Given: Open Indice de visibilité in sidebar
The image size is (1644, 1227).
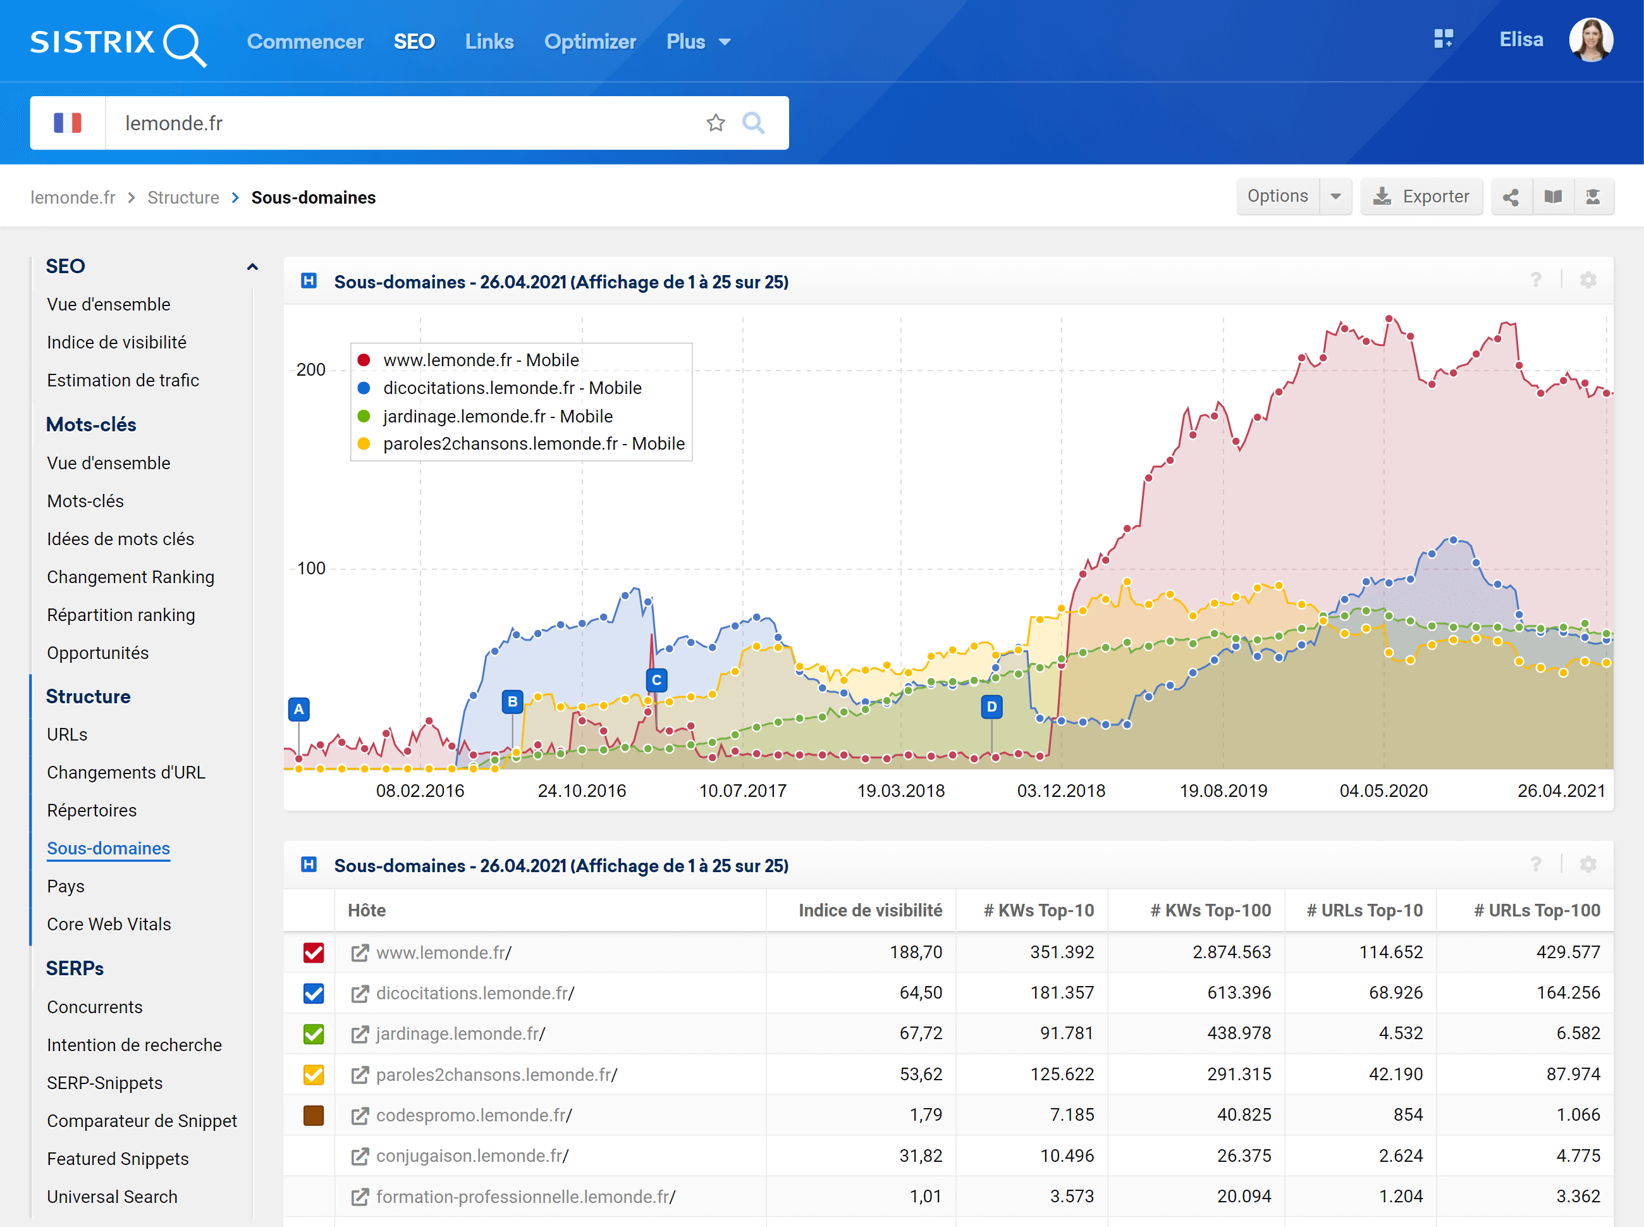Looking at the screenshot, I should point(116,342).
